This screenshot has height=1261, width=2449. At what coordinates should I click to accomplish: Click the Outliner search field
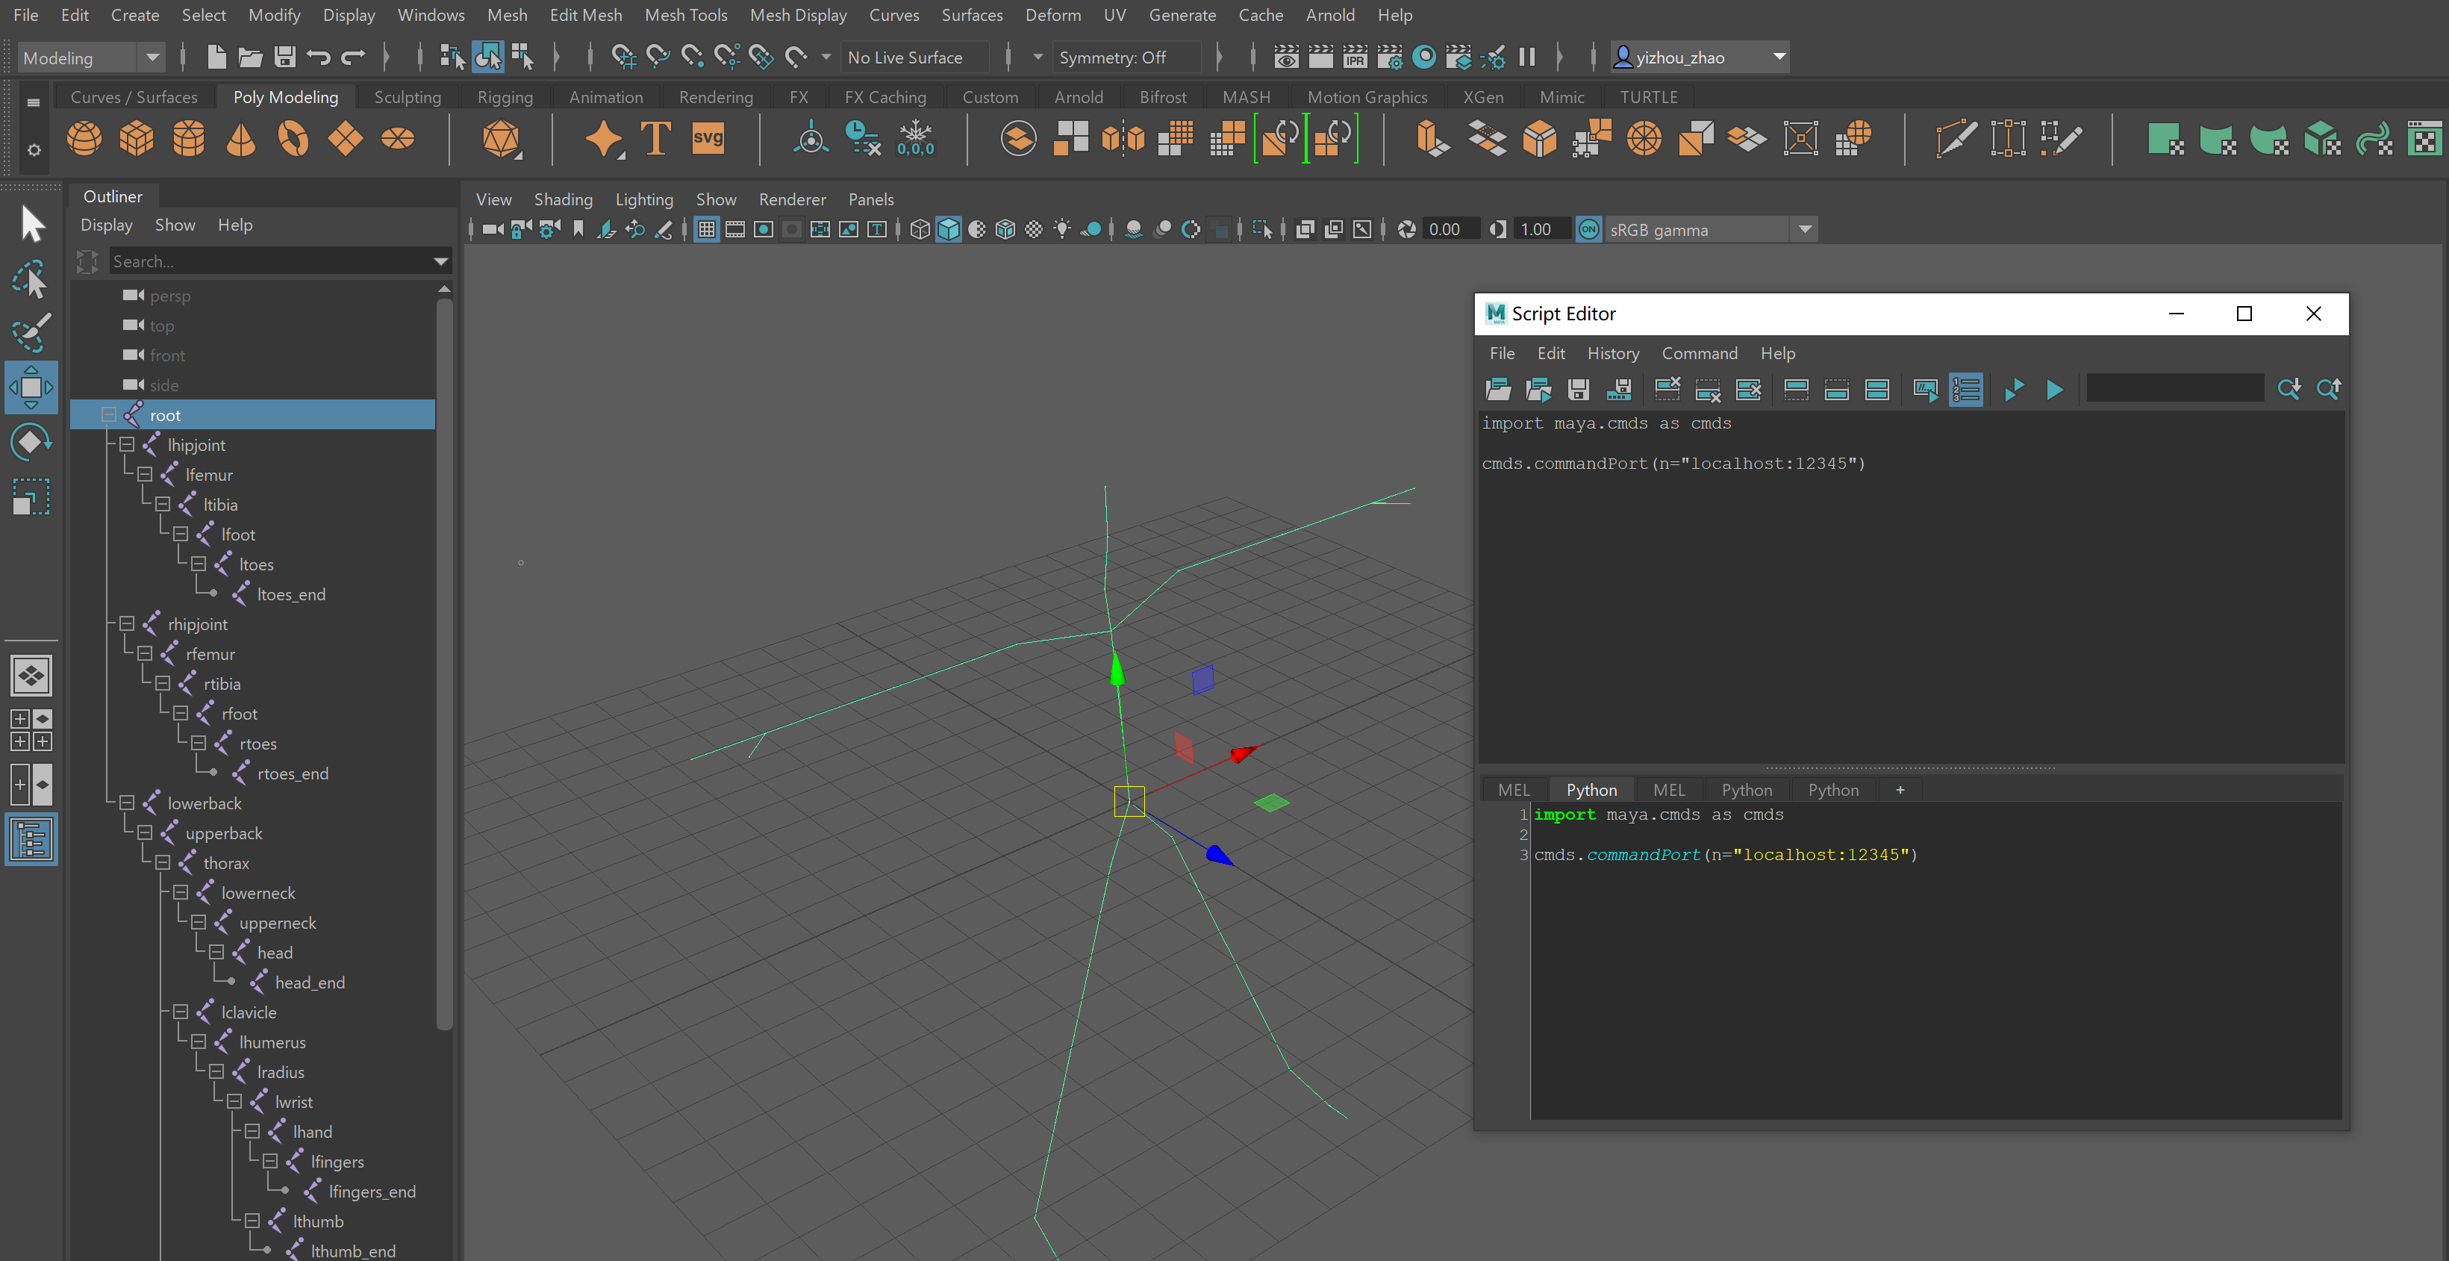click(x=269, y=261)
